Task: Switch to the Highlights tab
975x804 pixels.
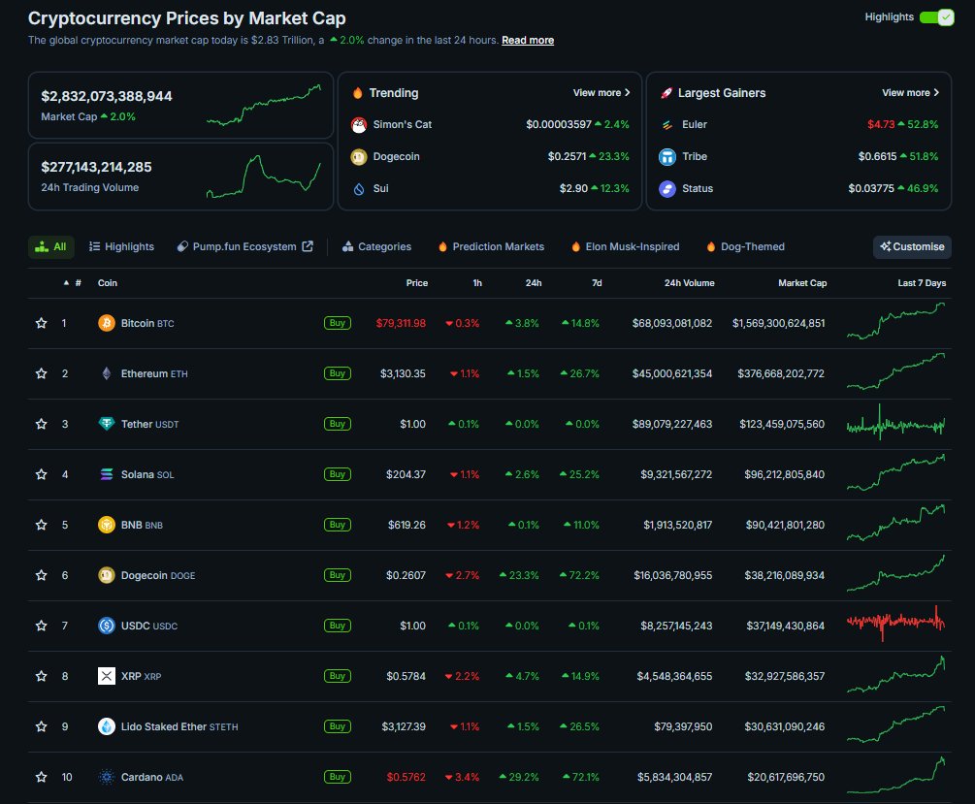Action: click(121, 247)
